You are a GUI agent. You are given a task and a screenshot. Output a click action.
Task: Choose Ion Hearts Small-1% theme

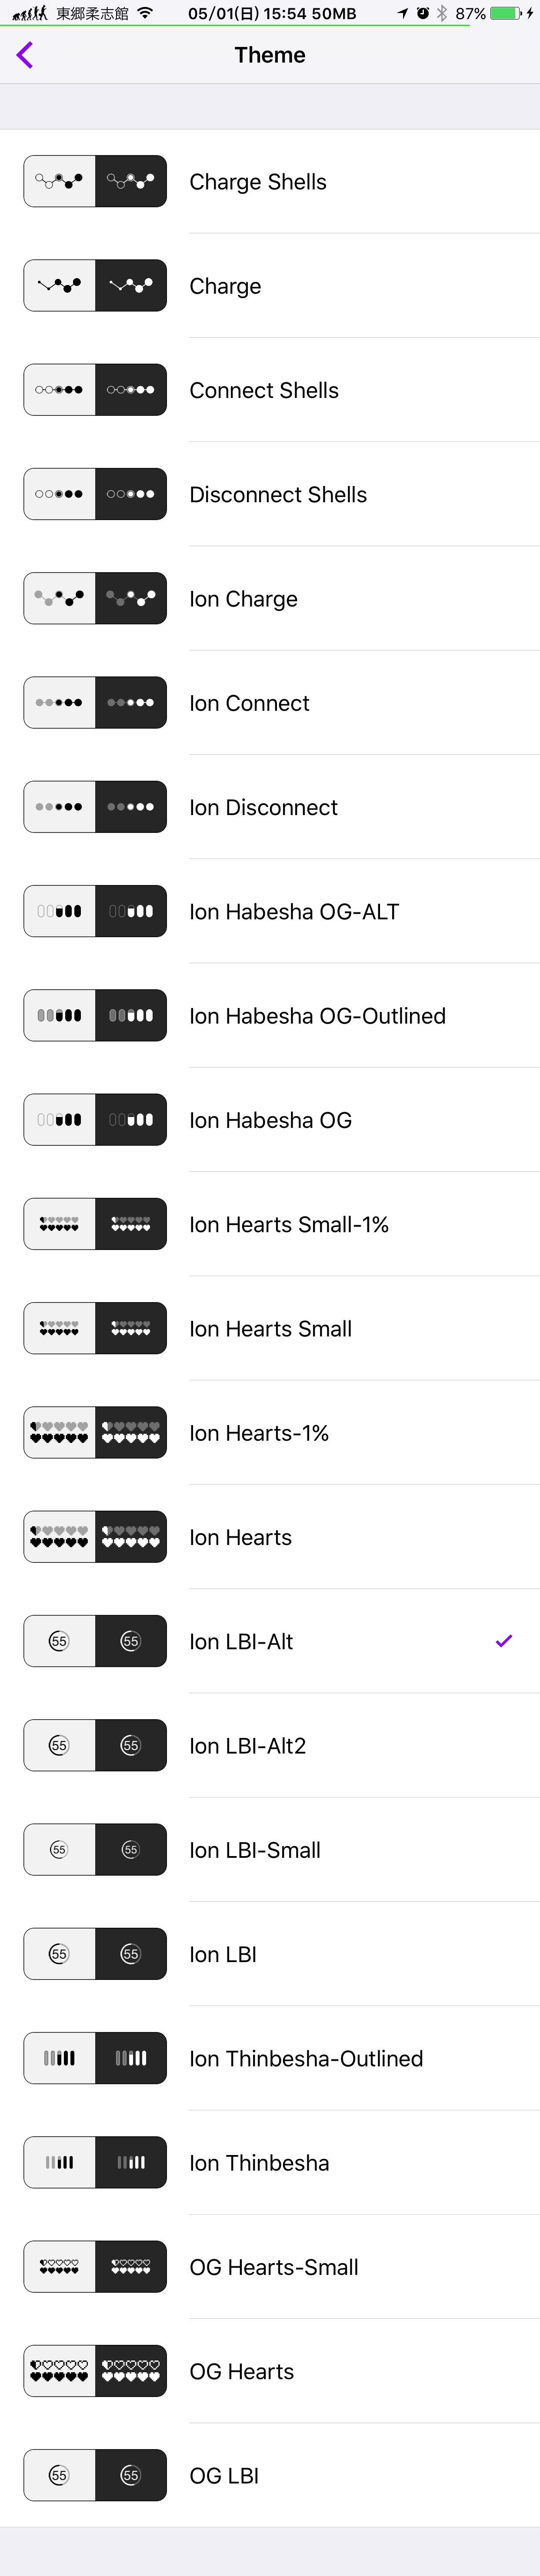pos(289,1224)
